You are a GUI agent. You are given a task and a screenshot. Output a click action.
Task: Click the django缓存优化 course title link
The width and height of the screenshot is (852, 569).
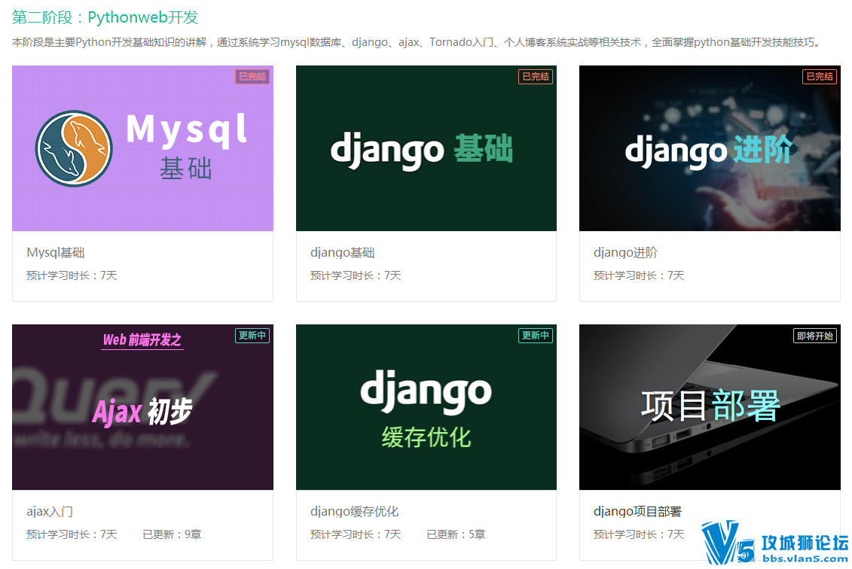[x=354, y=512]
